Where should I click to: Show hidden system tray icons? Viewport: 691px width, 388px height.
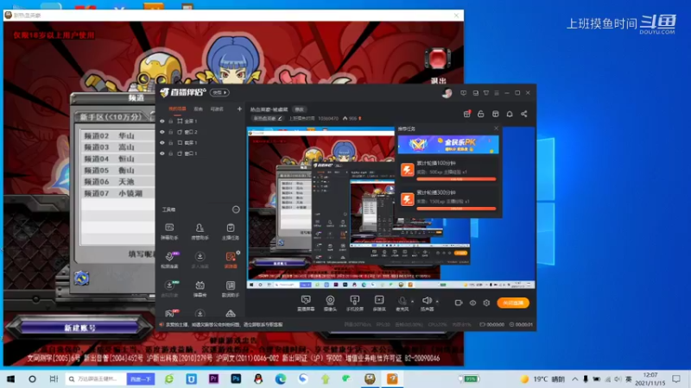[574, 379]
